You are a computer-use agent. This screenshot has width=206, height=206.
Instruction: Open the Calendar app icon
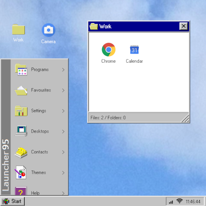(134, 49)
